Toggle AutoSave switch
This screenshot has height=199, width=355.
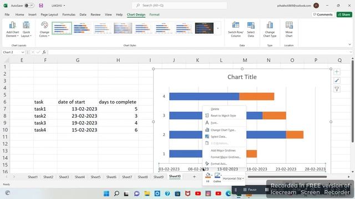coord(29,6)
